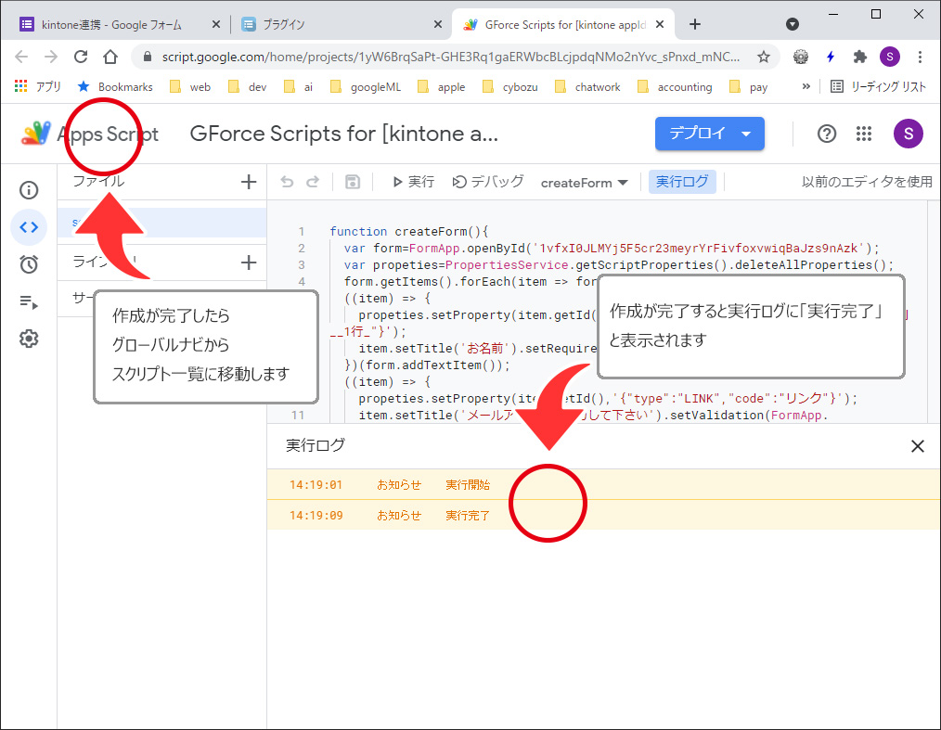
Task: Open the Google apps grid icon
Action: click(864, 134)
